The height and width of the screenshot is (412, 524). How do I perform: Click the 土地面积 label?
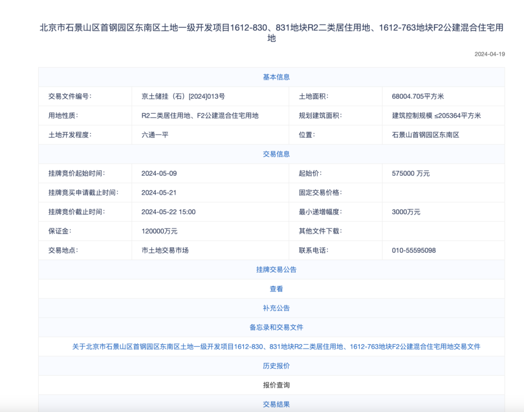pyautogui.click(x=313, y=96)
